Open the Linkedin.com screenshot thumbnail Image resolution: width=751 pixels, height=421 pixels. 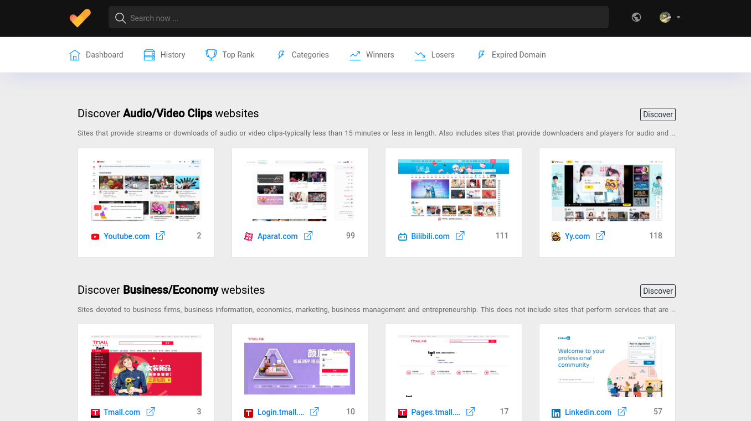(x=607, y=366)
